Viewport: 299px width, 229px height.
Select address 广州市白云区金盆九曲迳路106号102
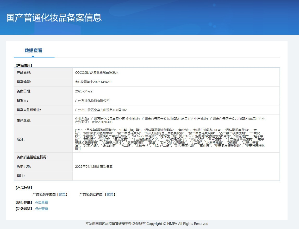(x=101, y=110)
